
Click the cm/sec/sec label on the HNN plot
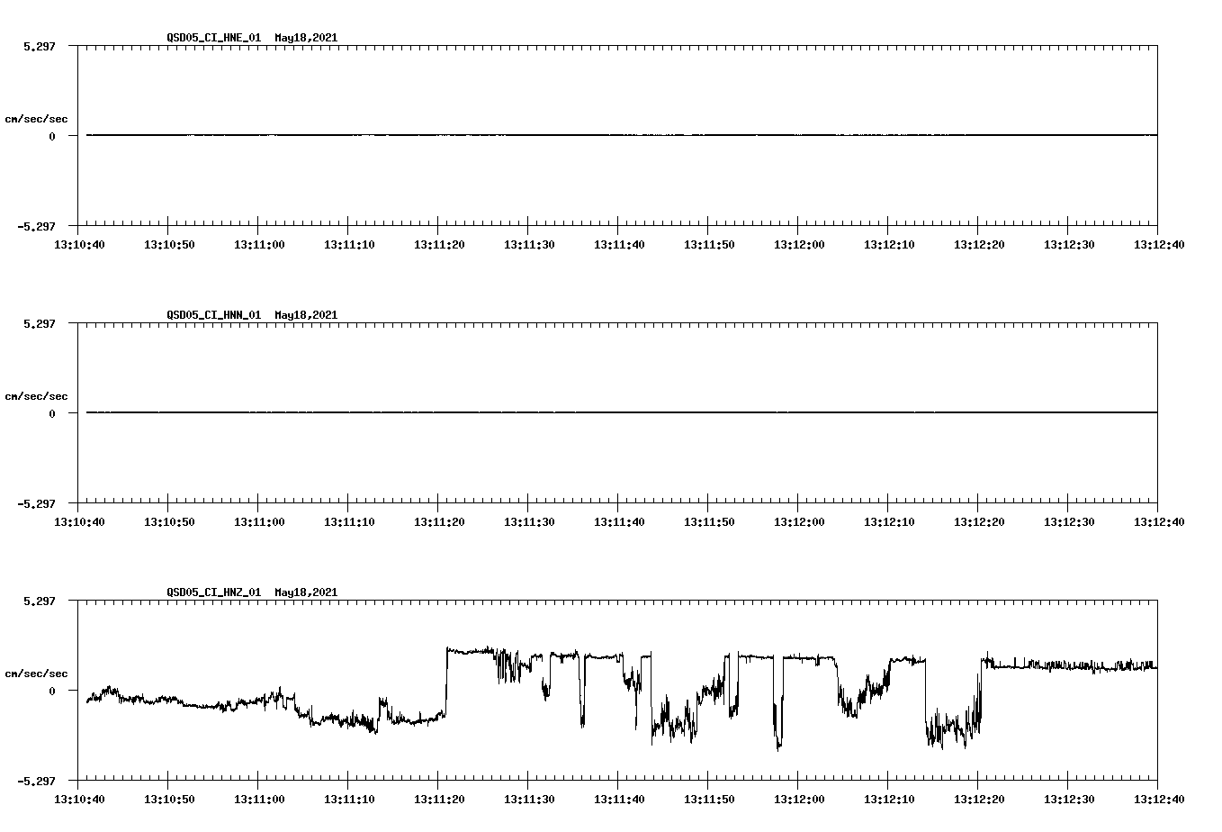[36, 395]
